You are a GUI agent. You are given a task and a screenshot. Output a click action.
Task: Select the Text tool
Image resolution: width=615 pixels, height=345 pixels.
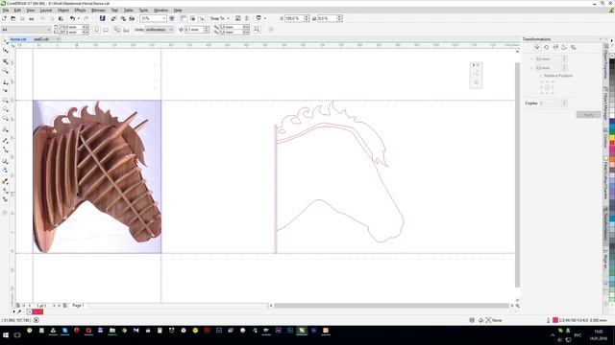click(5, 129)
